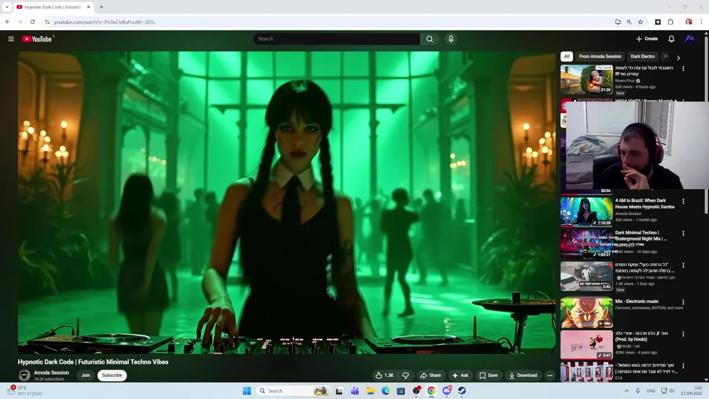Open options for Hoobi video row
Image resolution: width=709 pixels, height=399 pixels.
click(683, 334)
